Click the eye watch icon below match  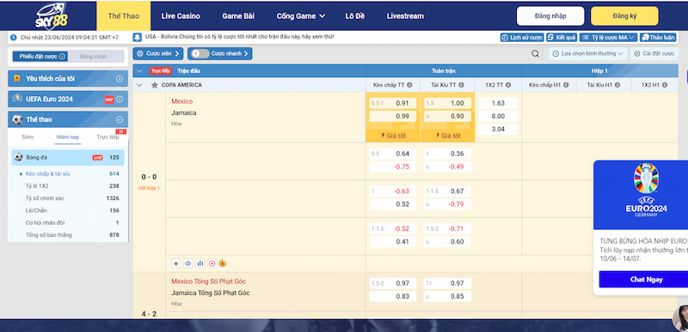(x=188, y=263)
